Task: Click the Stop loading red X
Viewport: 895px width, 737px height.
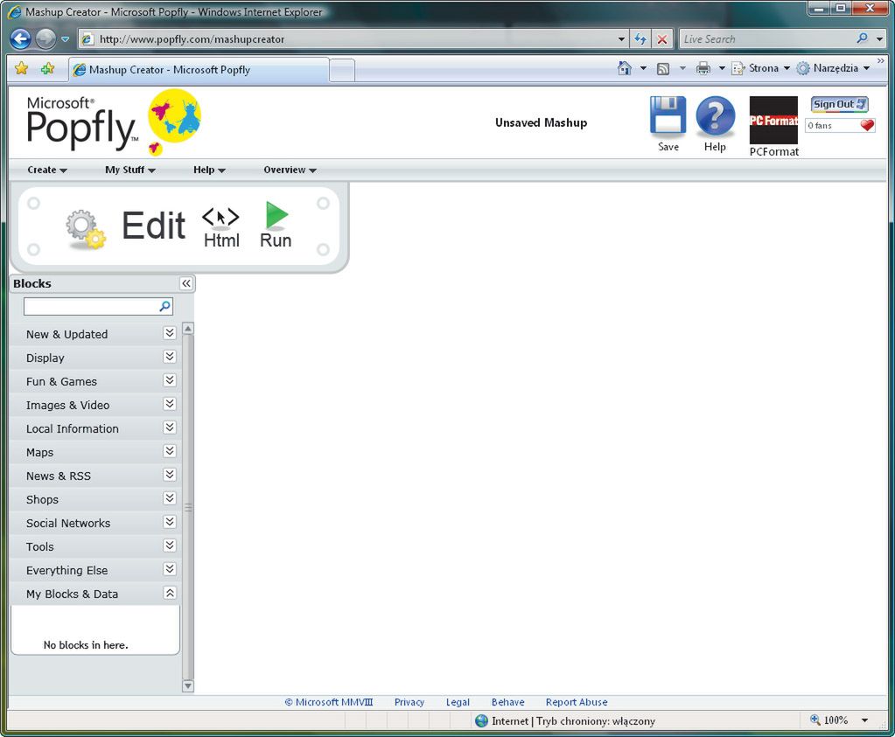Action: pos(662,38)
